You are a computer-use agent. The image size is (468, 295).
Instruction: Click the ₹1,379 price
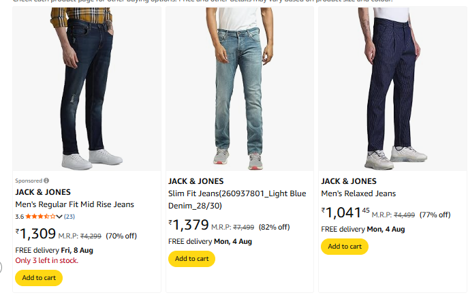[x=188, y=226]
